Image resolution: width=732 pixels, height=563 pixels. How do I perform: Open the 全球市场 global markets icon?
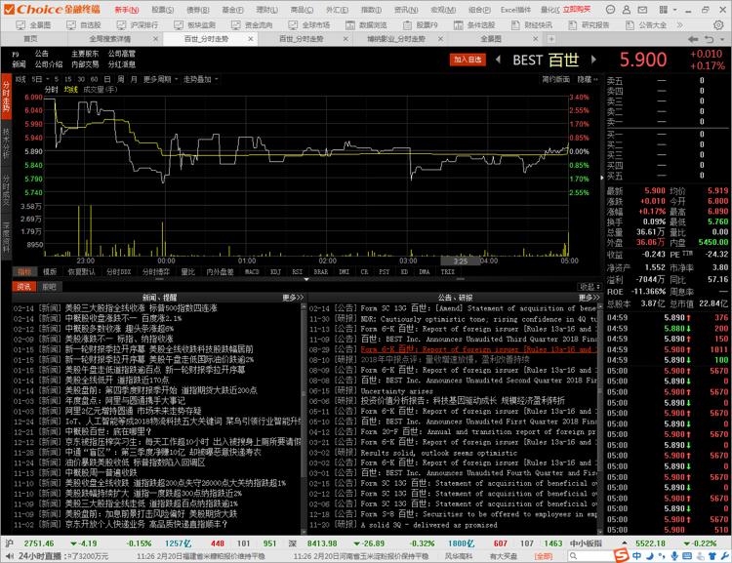293,25
